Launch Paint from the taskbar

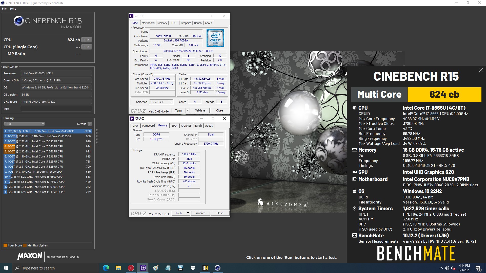(155, 268)
